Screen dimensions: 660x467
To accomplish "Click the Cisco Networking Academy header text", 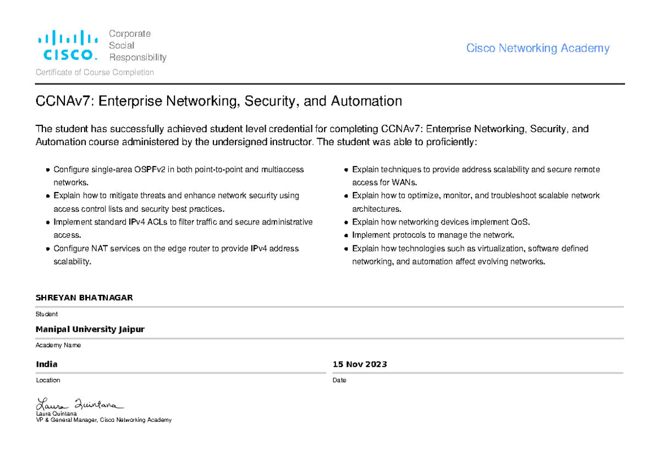I will coord(537,48).
